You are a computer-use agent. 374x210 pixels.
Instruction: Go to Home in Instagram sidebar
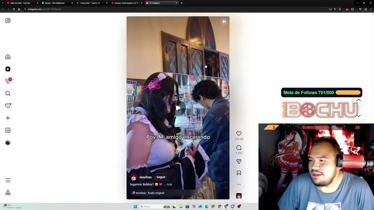click(x=8, y=57)
